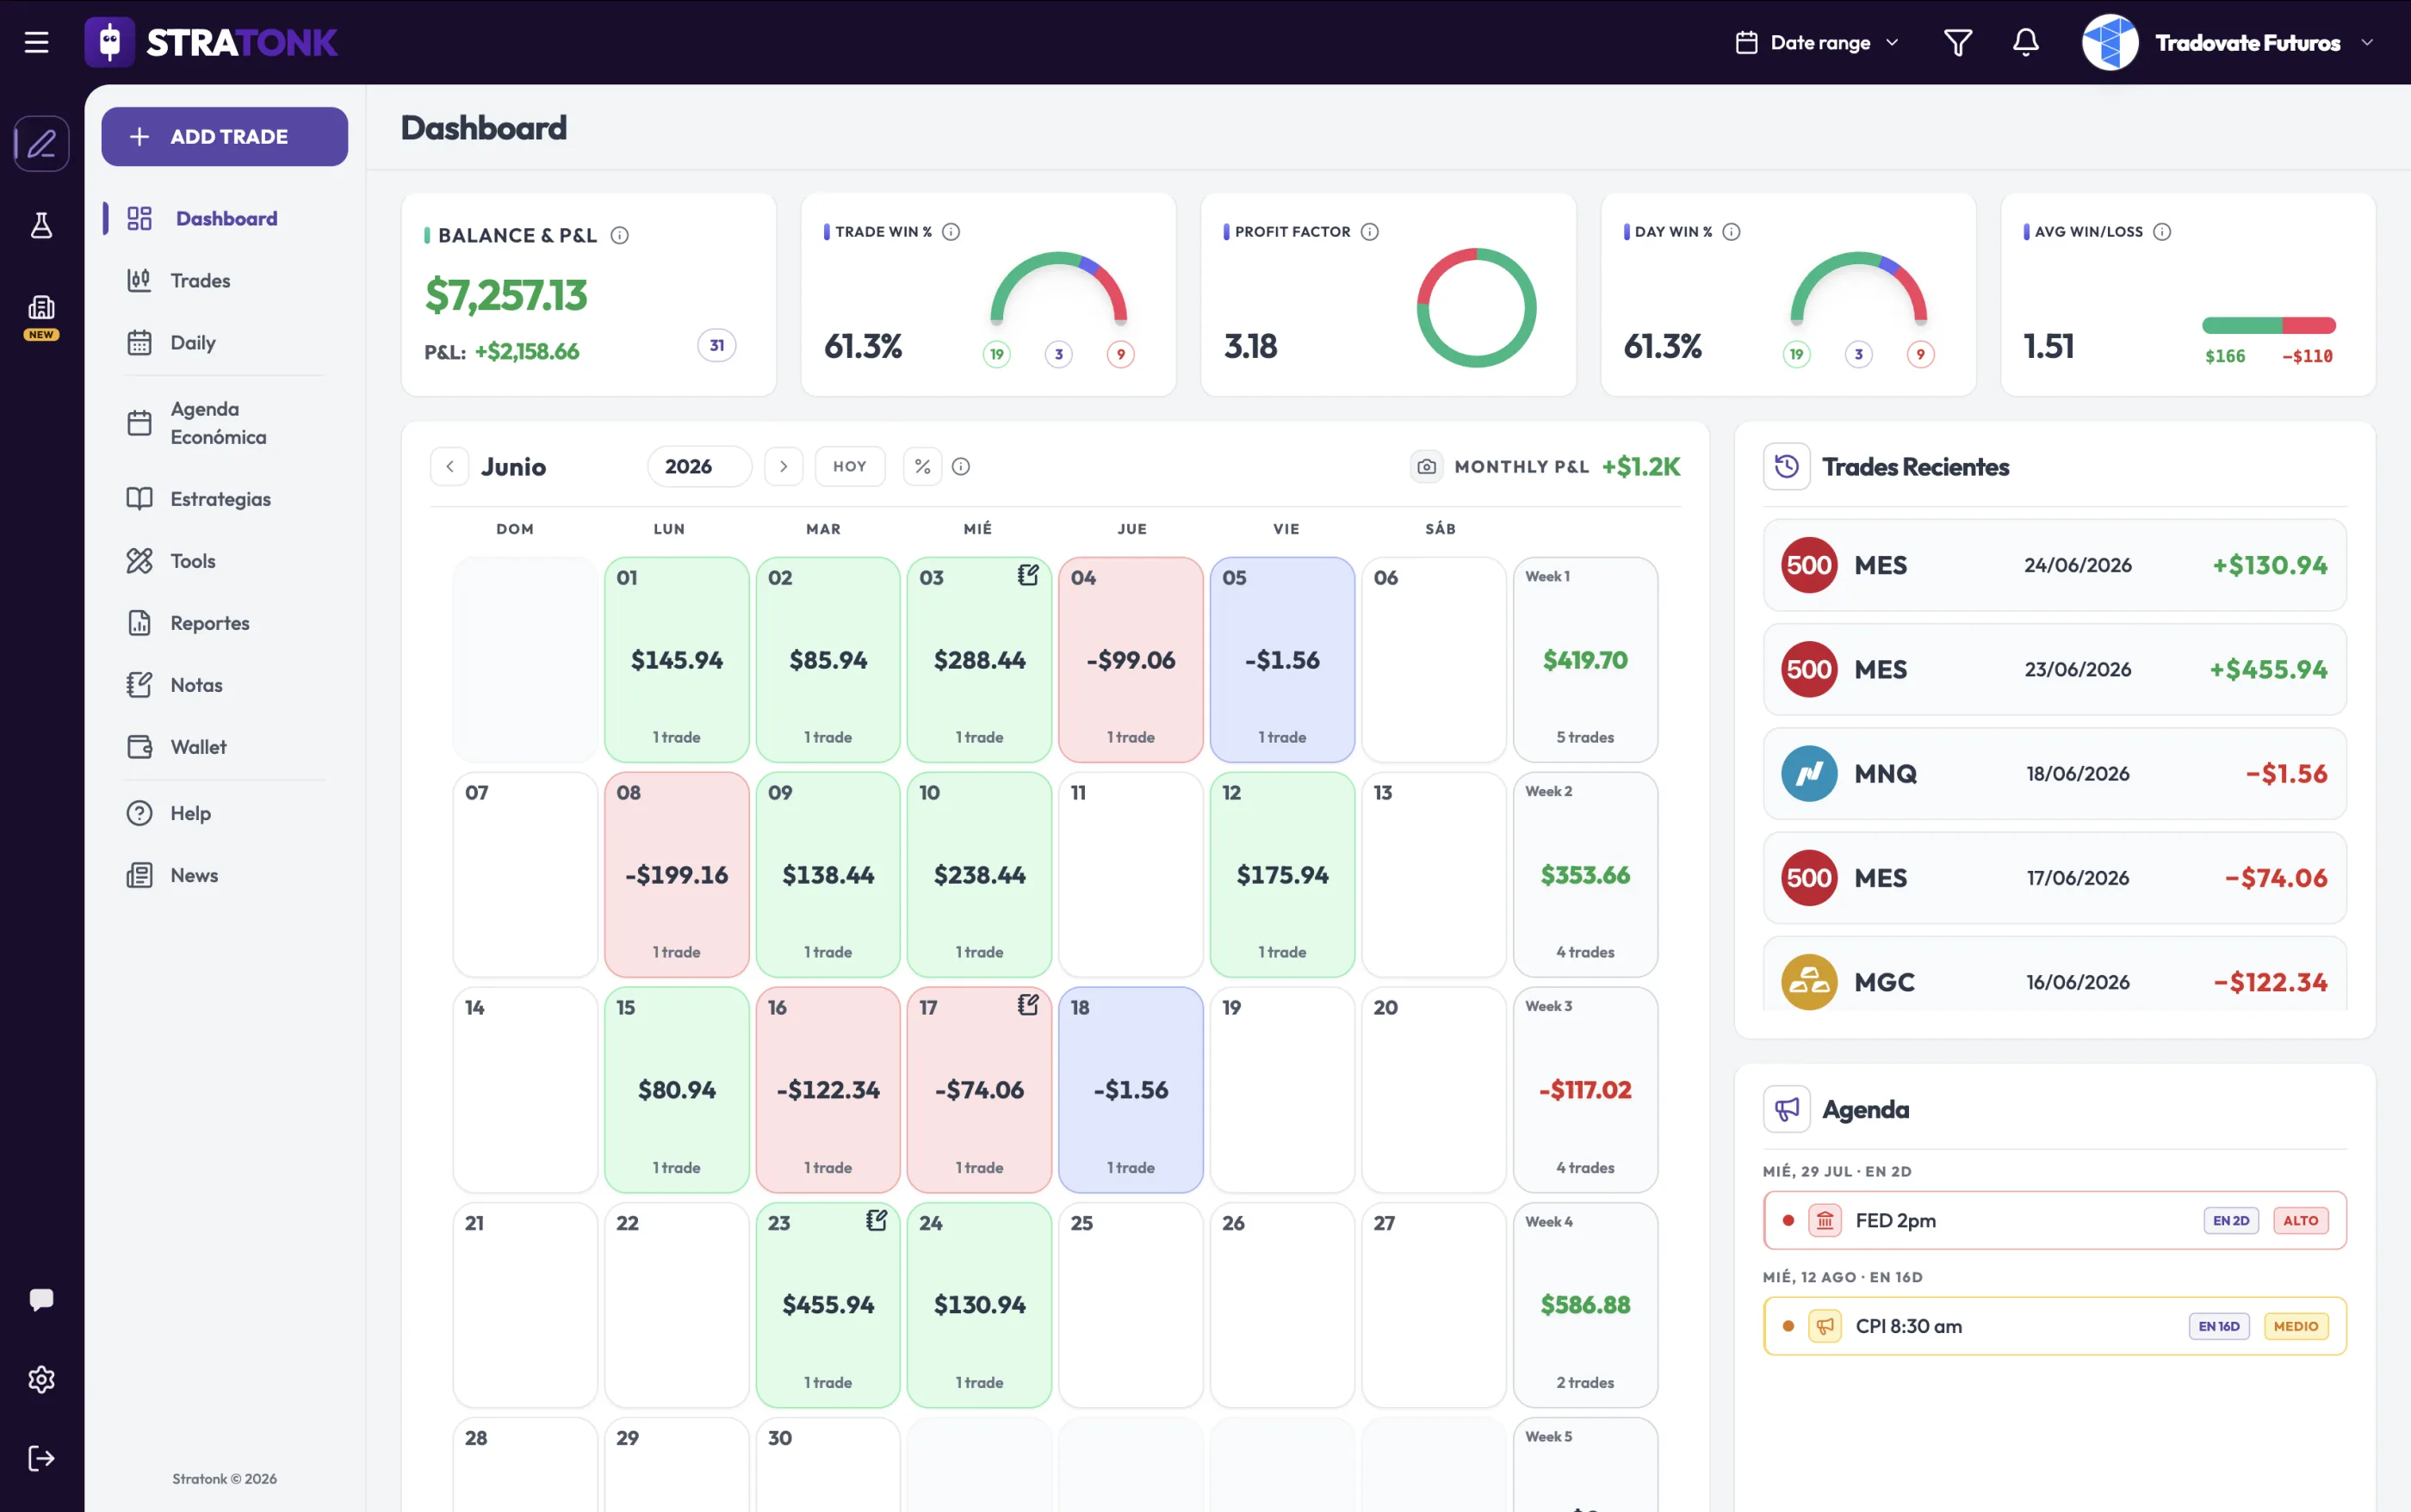Open the note icon on day 17
Viewport: 2411px width, 1512px height.
[1027, 1005]
